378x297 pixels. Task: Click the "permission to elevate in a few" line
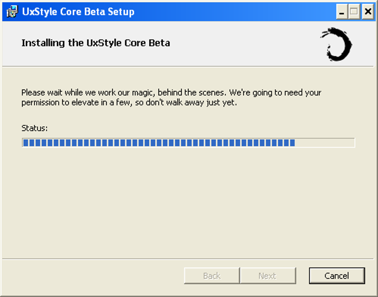[x=129, y=103]
